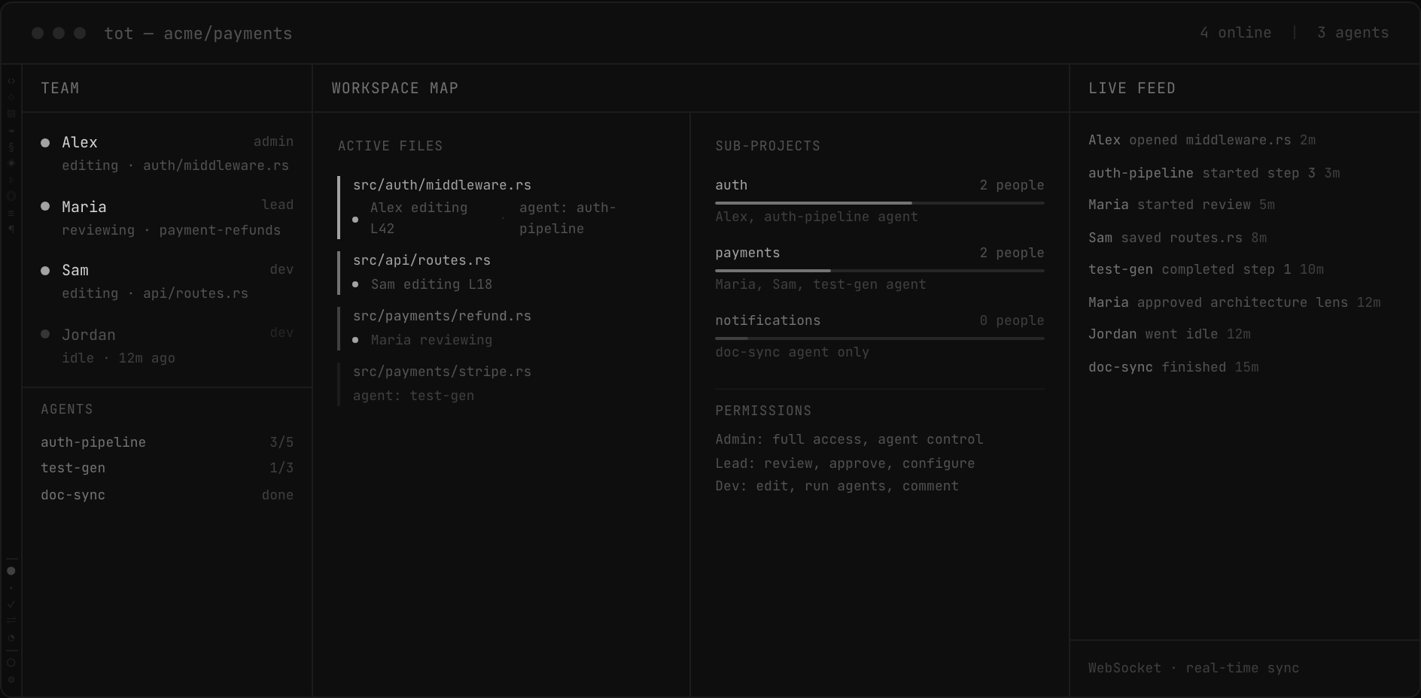Open src/payments/stripe.rs in active files
Image resolution: width=1421 pixels, height=698 pixels.
click(442, 372)
